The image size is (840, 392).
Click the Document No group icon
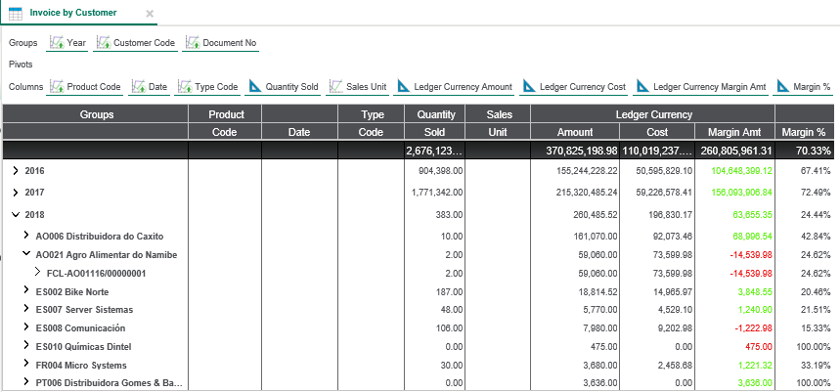[x=192, y=43]
